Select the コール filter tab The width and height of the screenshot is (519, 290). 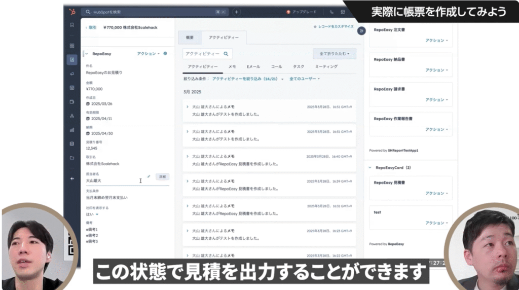tap(276, 66)
